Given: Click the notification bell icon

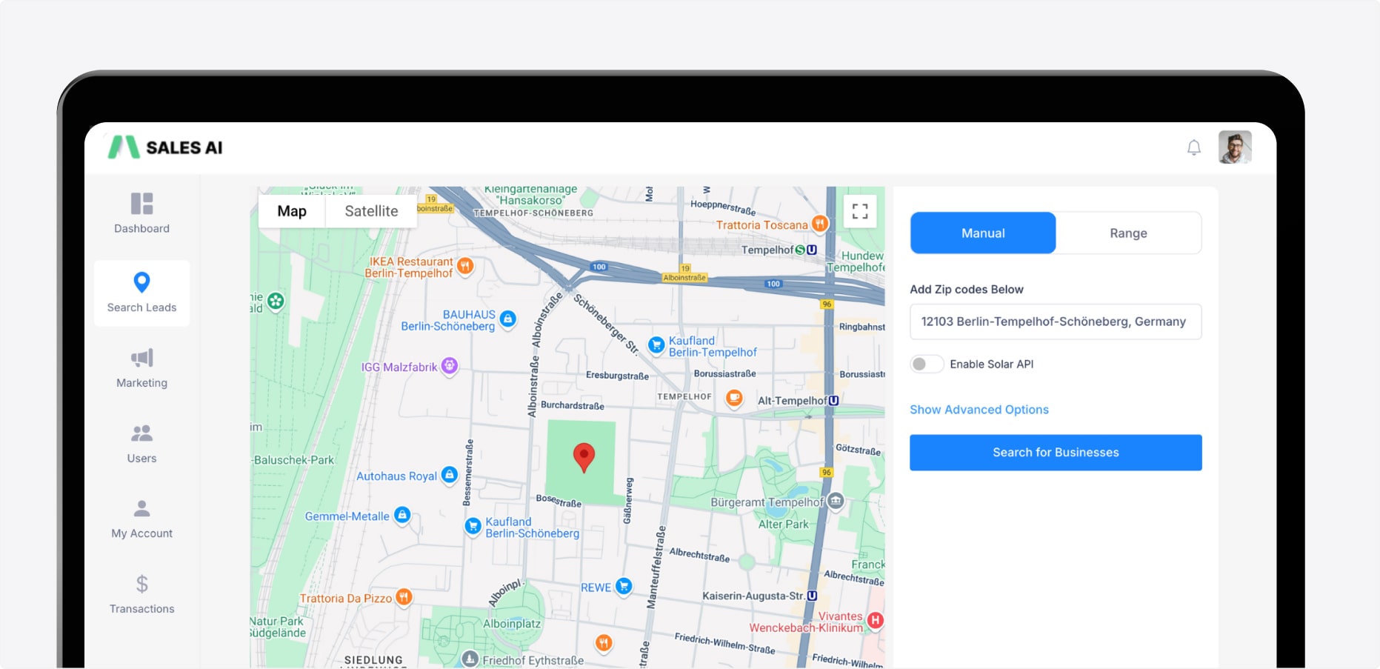Looking at the screenshot, I should 1193,147.
